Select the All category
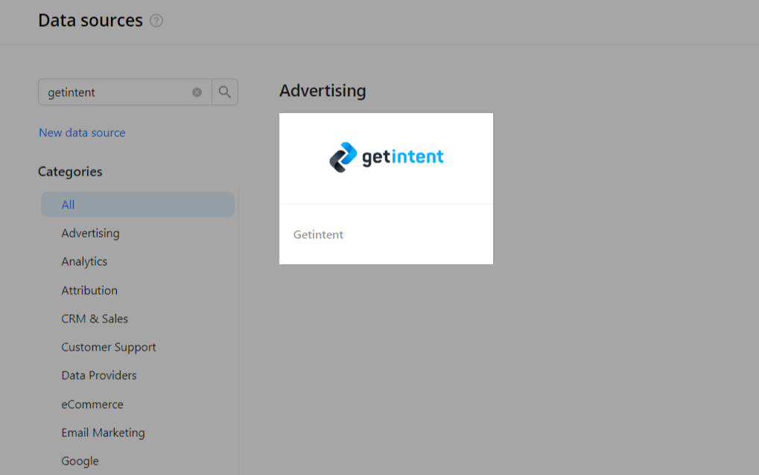 pos(69,205)
